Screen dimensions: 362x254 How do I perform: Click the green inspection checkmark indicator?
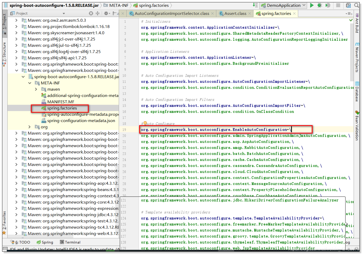[x=351, y=20]
